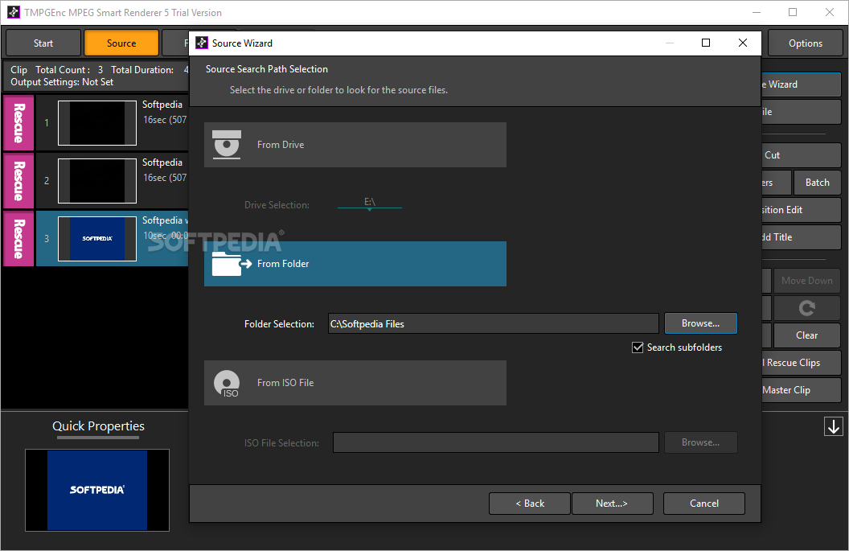Click the rotate arrow icon above Clear
The image size is (849, 551).
point(806,308)
